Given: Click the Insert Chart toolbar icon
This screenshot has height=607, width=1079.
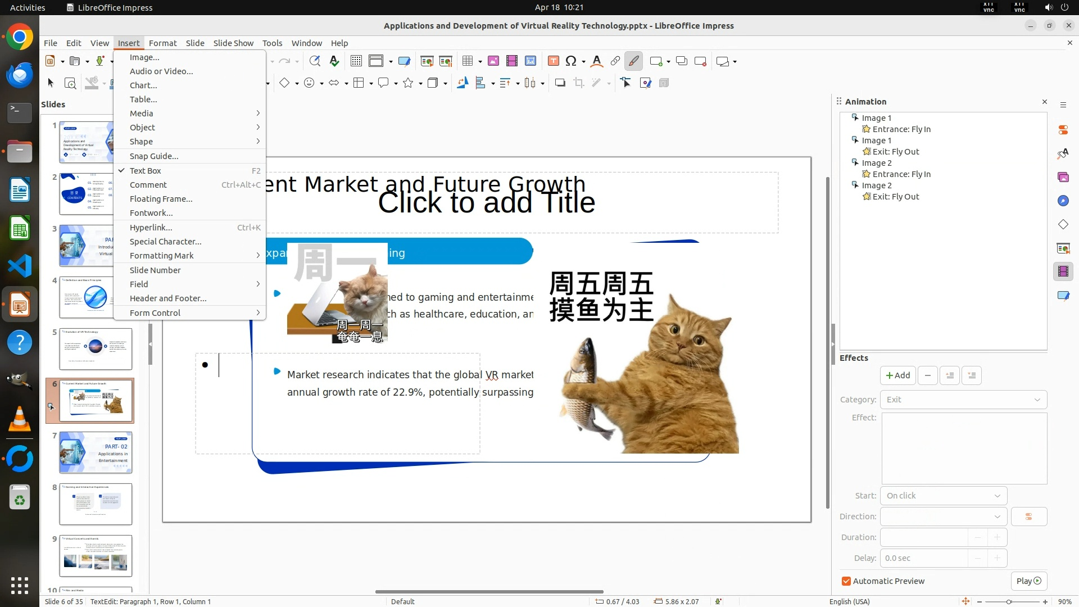Looking at the screenshot, I should 530,61.
